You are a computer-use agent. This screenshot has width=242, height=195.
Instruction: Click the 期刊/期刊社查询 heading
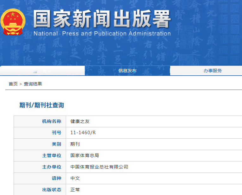click(41, 105)
